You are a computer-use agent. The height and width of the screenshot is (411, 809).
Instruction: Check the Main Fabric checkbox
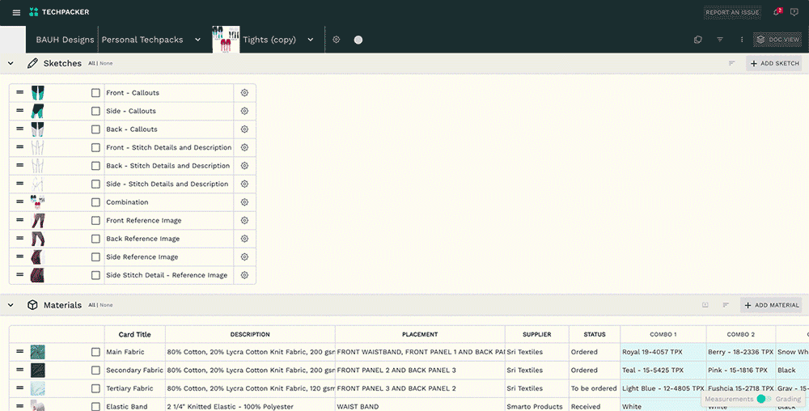pyautogui.click(x=95, y=352)
